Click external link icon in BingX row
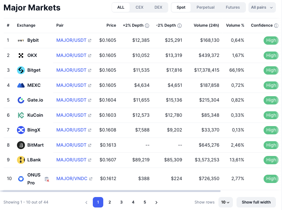 coord(90,130)
